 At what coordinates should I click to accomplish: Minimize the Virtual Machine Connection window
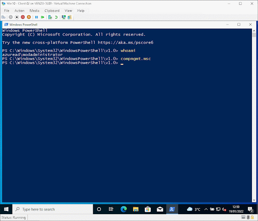pyautogui.click(x=229, y=4)
